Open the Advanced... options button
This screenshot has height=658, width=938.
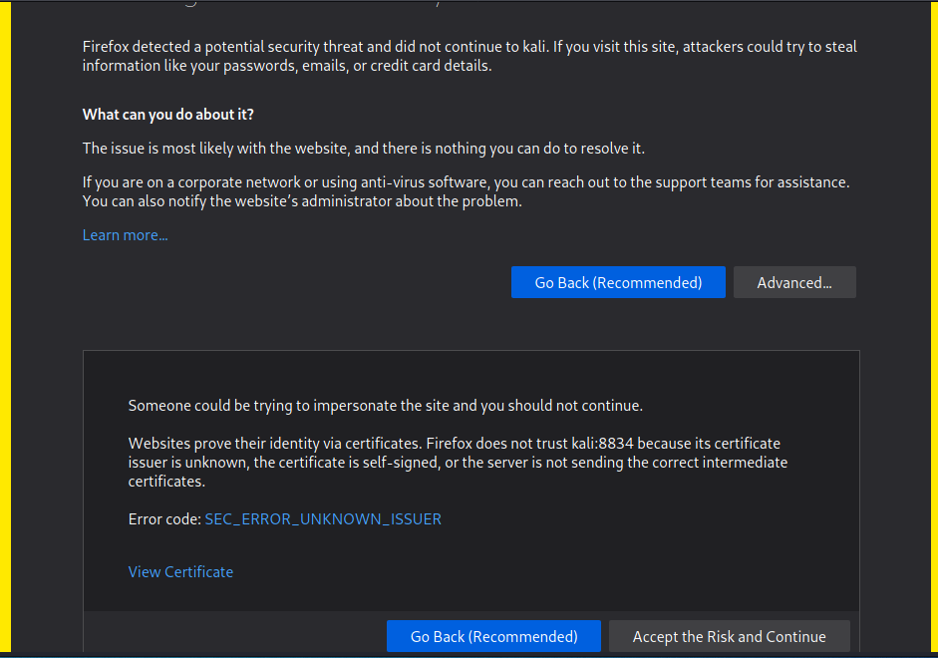(794, 282)
